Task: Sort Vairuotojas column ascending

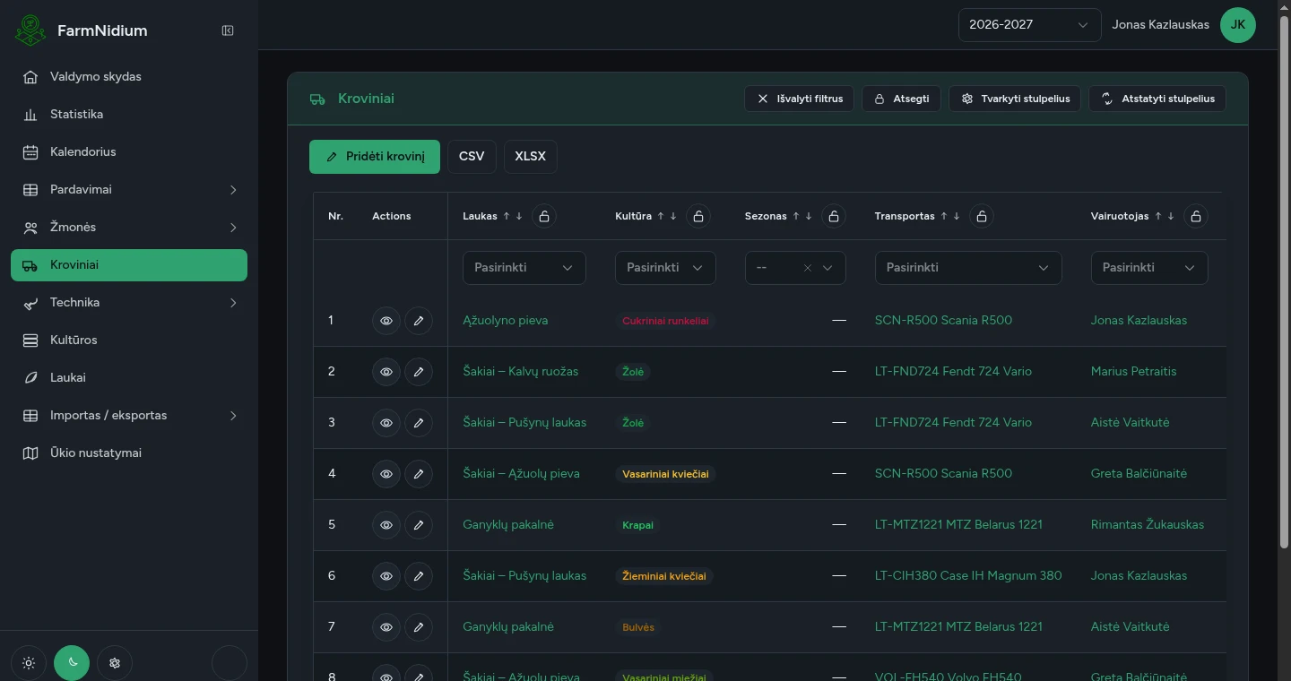Action: click(1158, 216)
